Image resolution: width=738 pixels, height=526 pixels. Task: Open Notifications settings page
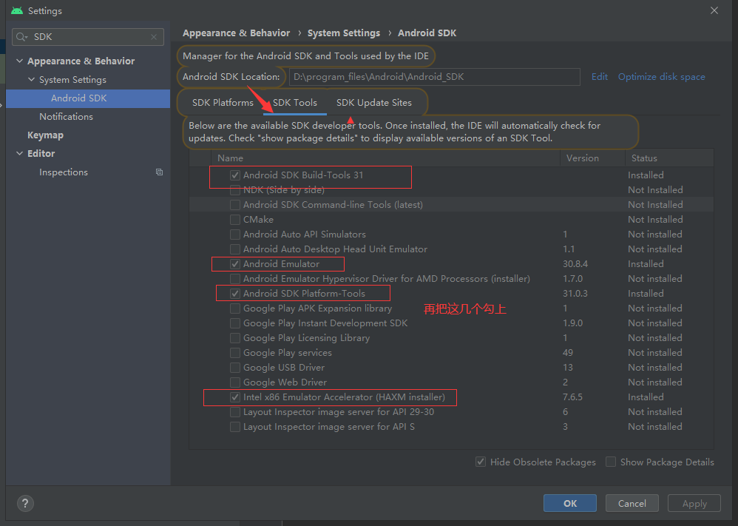point(66,117)
